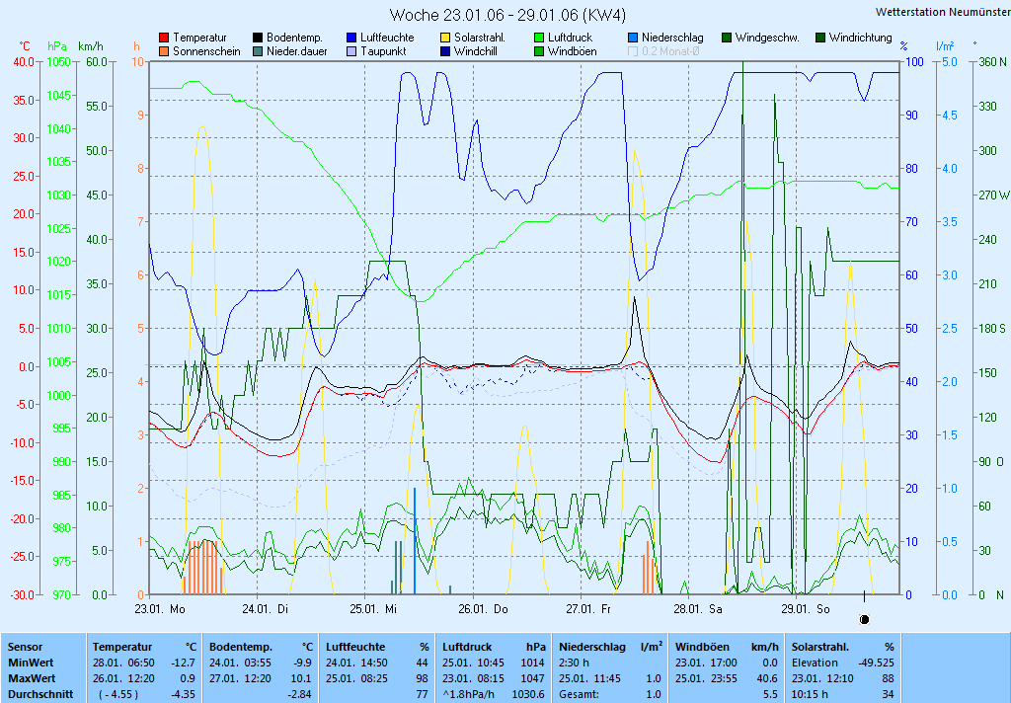This screenshot has width=1011, height=703.
Task: Click the Durchschnitt row label
Action: pos(39,695)
